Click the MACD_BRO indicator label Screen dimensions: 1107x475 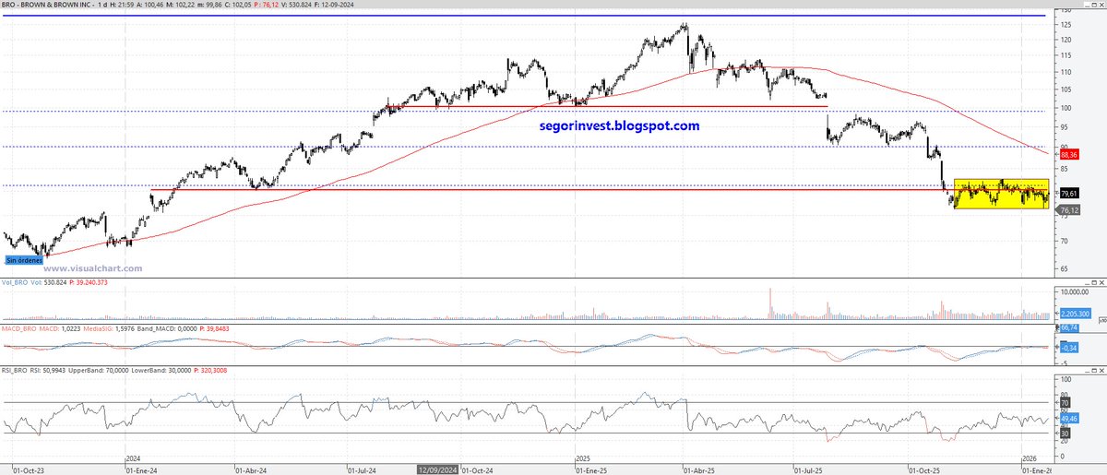pos(20,329)
